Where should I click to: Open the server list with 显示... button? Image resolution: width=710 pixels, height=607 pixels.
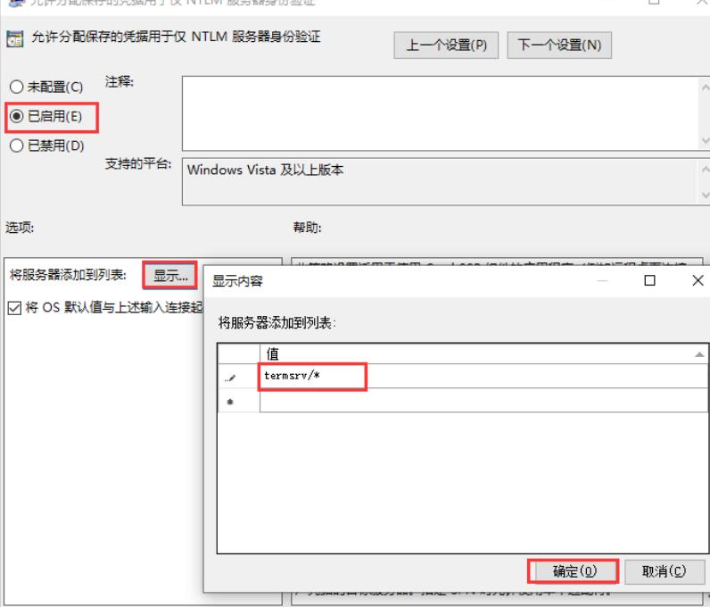[170, 275]
